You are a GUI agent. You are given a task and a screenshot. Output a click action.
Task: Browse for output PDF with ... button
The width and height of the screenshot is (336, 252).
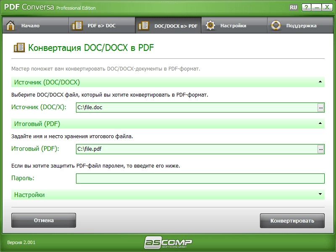(320, 149)
